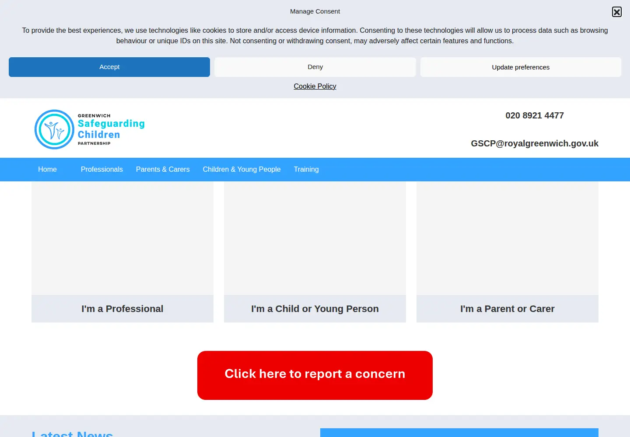630x437 pixels.
Task: Accept cookies in consent banner
Action: tap(109, 67)
